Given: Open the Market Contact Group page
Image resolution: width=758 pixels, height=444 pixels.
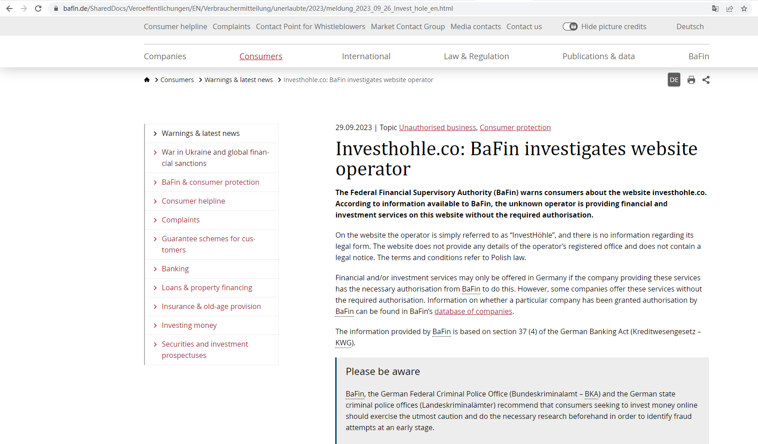Looking at the screenshot, I should tap(408, 26).
